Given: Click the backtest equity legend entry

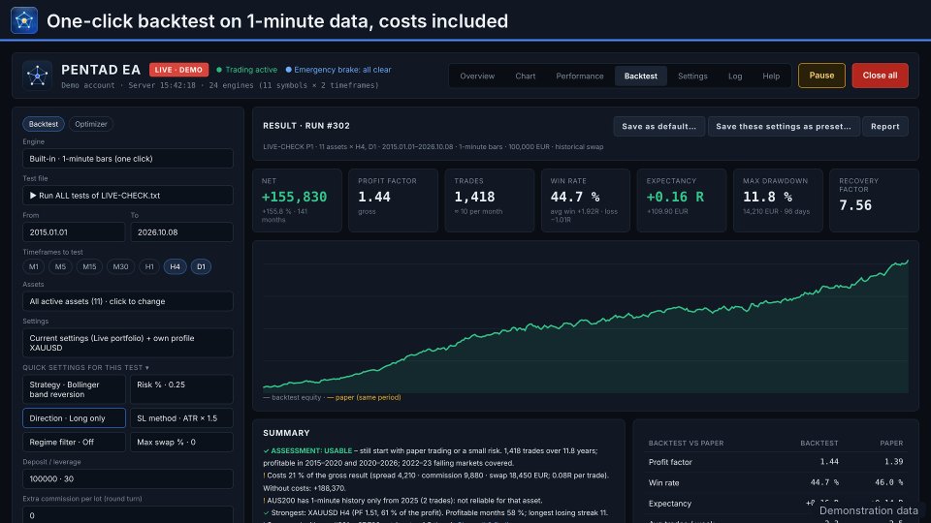Looking at the screenshot, I should (292, 397).
